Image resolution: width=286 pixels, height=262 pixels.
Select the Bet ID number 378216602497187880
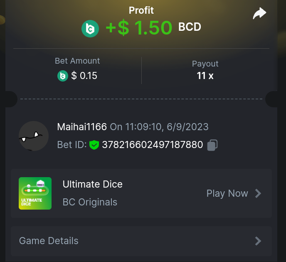[x=153, y=145]
